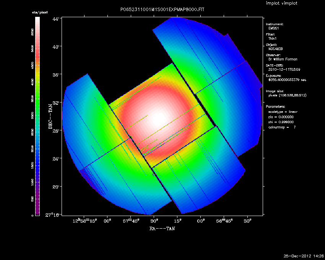Click the observer name Dr William Forman

[x=283, y=59]
